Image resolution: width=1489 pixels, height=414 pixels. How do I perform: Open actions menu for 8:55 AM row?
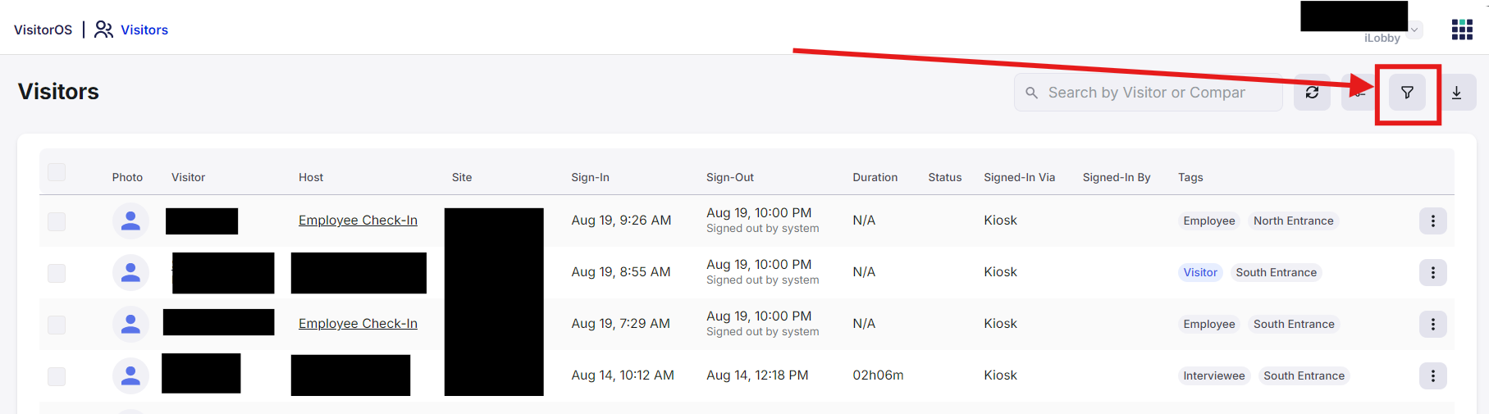click(x=1432, y=272)
